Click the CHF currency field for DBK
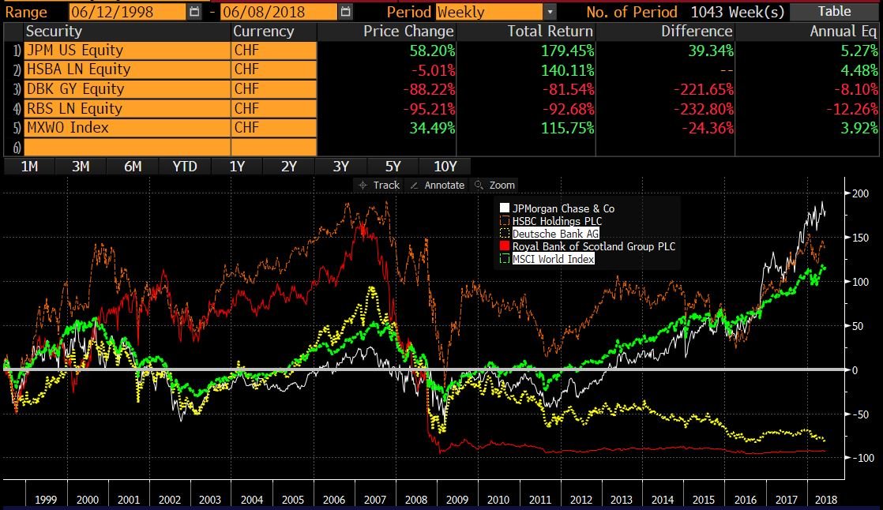The width and height of the screenshot is (883, 510). (x=274, y=89)
